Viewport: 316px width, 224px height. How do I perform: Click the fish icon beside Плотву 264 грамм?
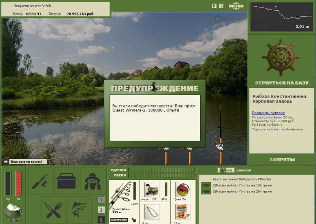pyautogui.click(x=206, y=191)
